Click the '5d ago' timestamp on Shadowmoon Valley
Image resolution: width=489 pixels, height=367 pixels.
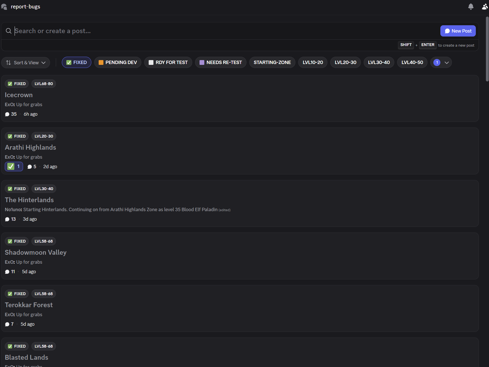29,272
